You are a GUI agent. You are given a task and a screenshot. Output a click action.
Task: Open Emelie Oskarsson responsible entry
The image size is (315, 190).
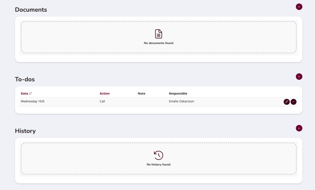click(181, 101)
